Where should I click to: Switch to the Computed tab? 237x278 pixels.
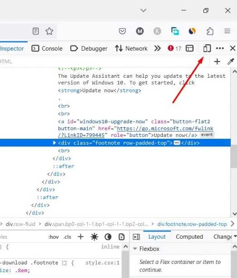point(190,237)
